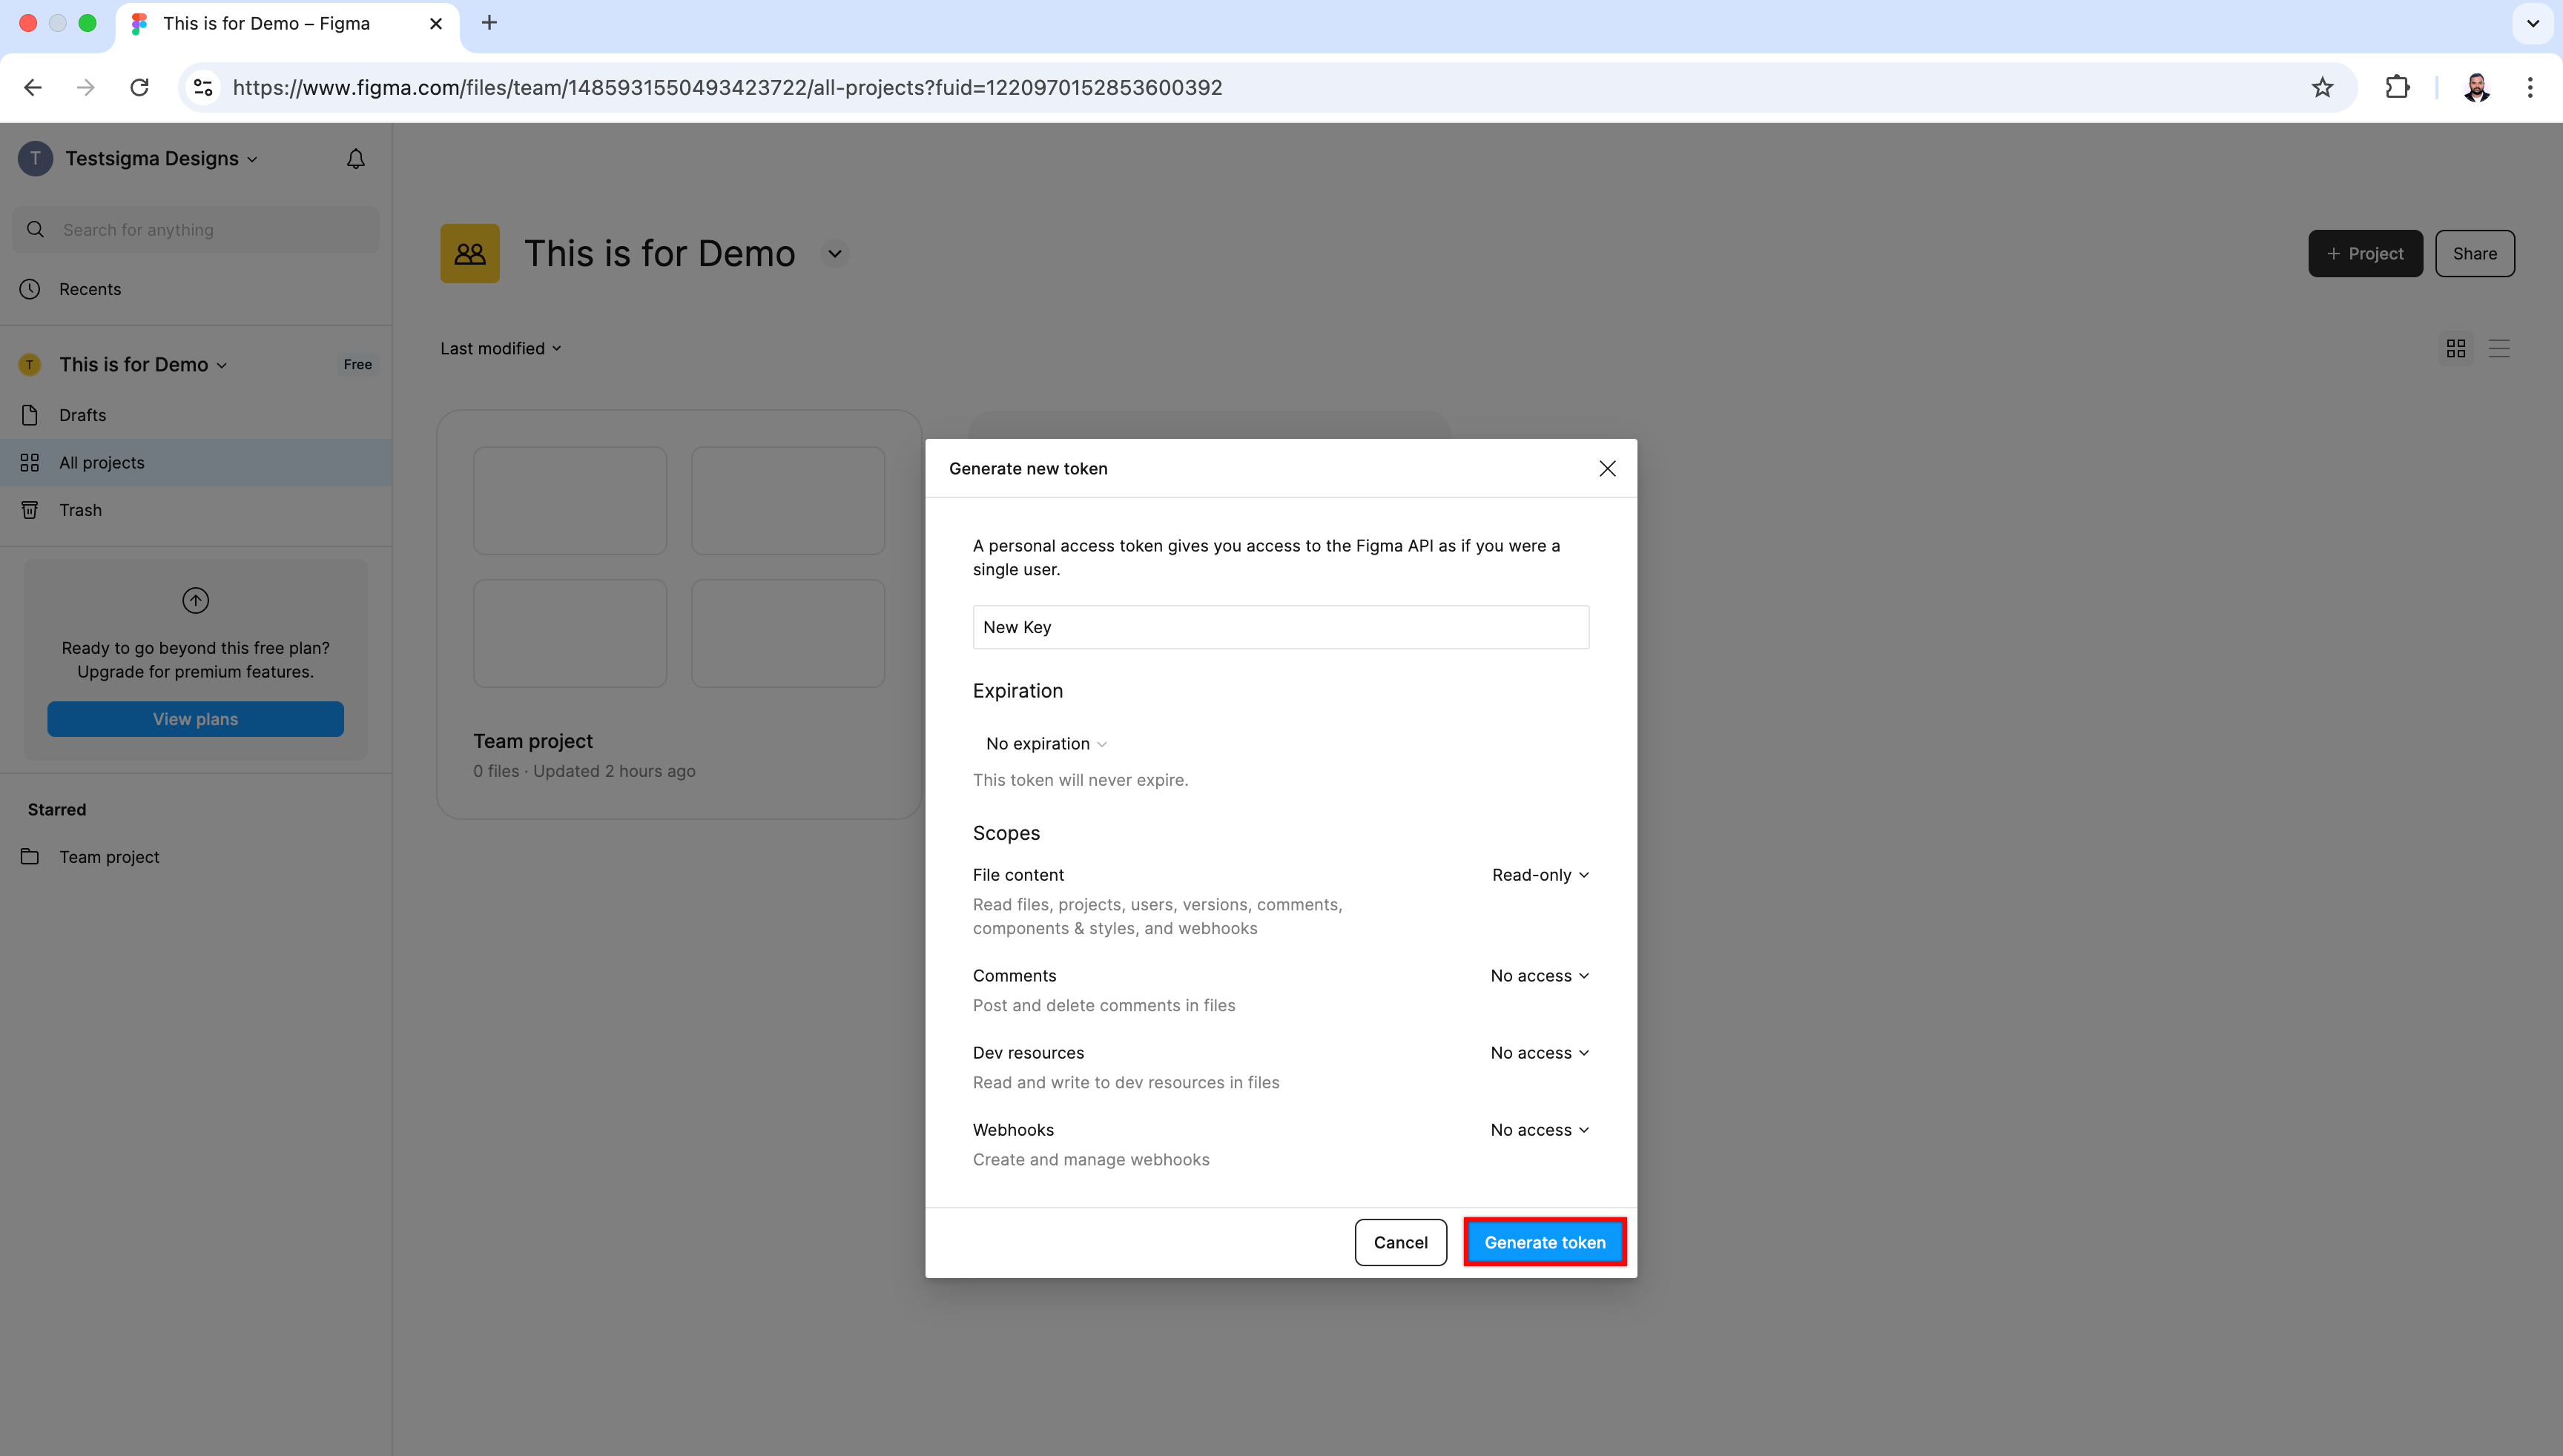Viewport: 2563px width, 1456px height.
Task: Open Drafts in sidebar
Action: (82, 415)
